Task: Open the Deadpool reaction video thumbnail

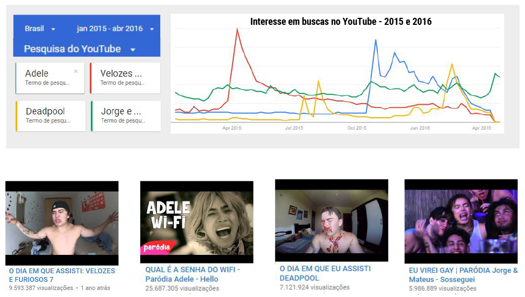Action: [331, 220]
